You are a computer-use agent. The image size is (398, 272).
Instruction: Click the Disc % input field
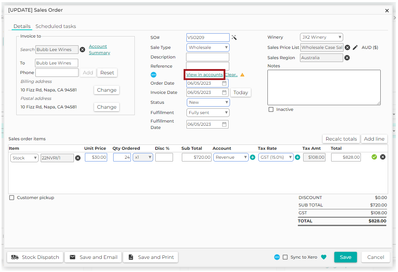(x=164, y=157)
